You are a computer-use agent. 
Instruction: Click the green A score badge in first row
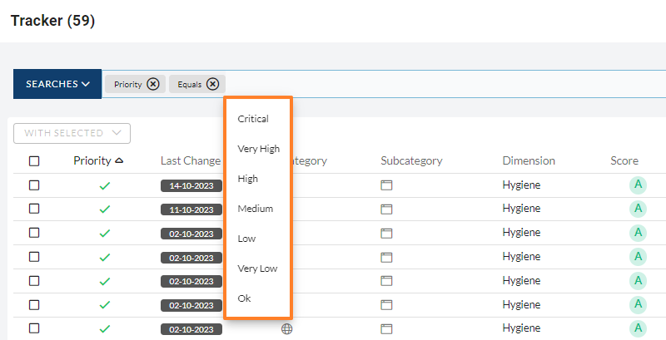pos(638,185)
